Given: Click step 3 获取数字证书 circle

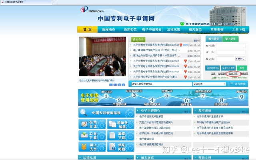Looking at the screenshot, I should (134, 95).
